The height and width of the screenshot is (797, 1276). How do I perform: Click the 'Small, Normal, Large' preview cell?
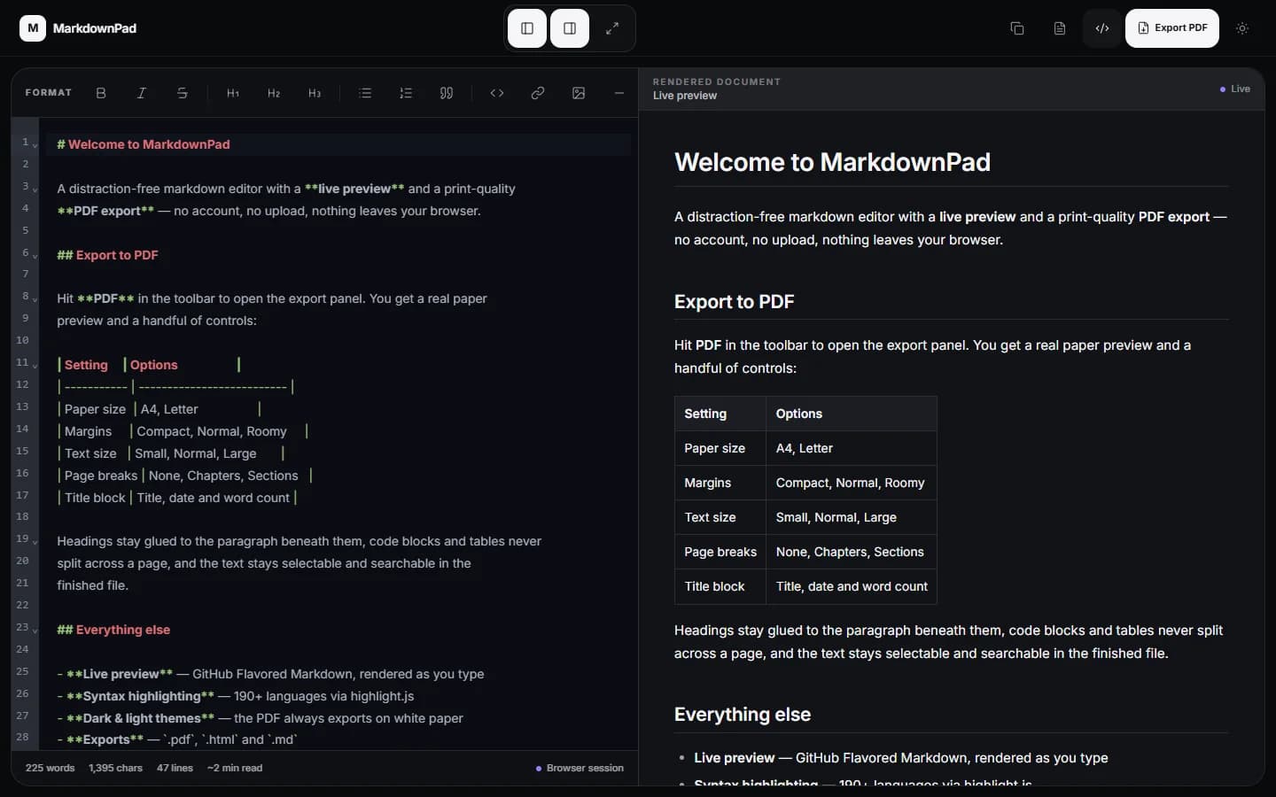pos(852,517)
